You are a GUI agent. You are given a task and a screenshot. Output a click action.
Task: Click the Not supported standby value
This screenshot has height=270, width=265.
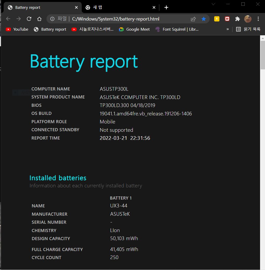point(116,130)
